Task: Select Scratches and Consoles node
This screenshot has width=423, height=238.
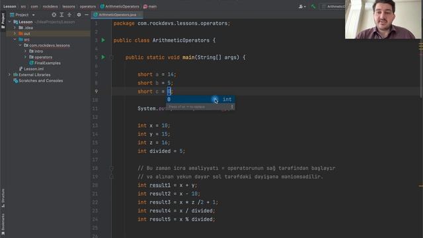Action: tap(40, 81)
